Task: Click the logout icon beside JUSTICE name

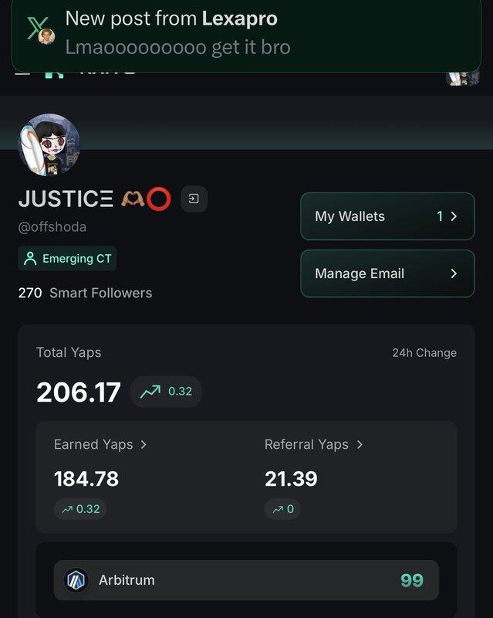Action: pyautogui.click(x=194, y=199)
